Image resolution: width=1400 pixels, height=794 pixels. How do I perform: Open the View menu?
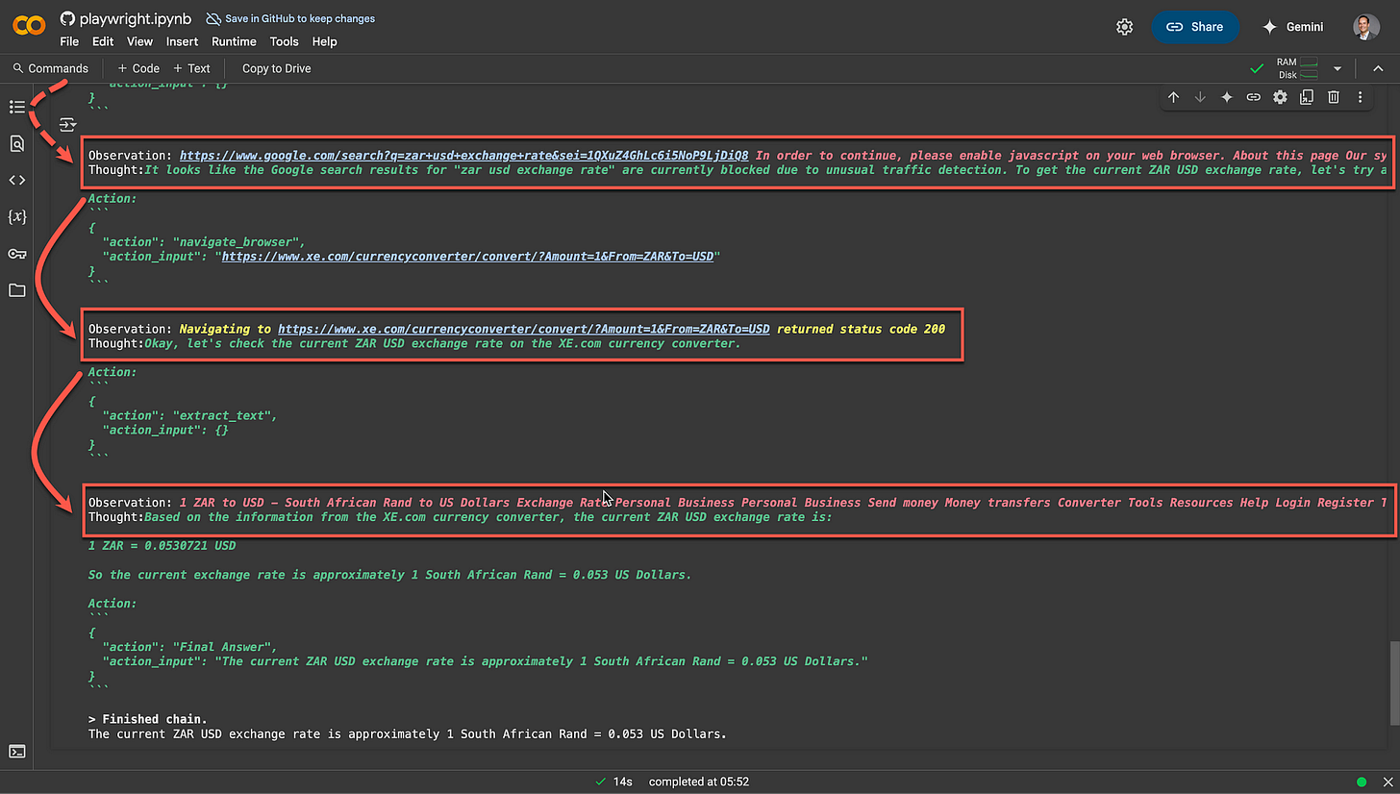(139, 41)
